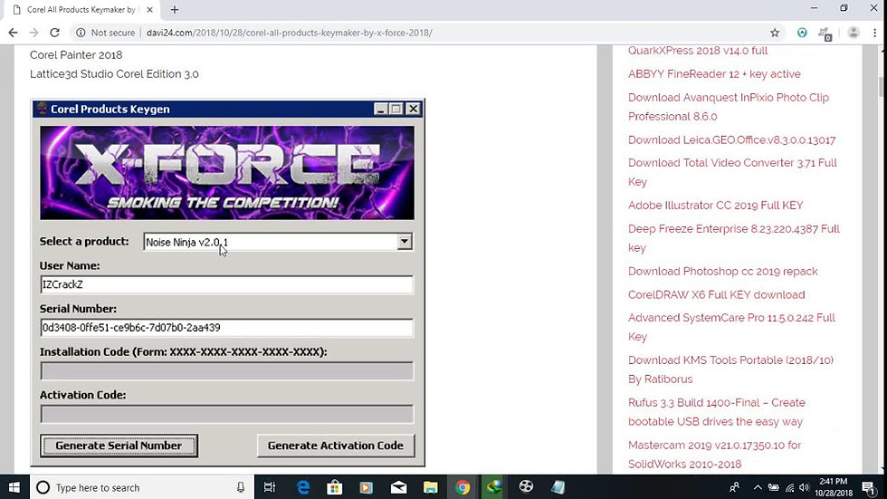Open the Windows Start menu
The width and height of the screenshot is (887, 499).
[x=14, y=487]
